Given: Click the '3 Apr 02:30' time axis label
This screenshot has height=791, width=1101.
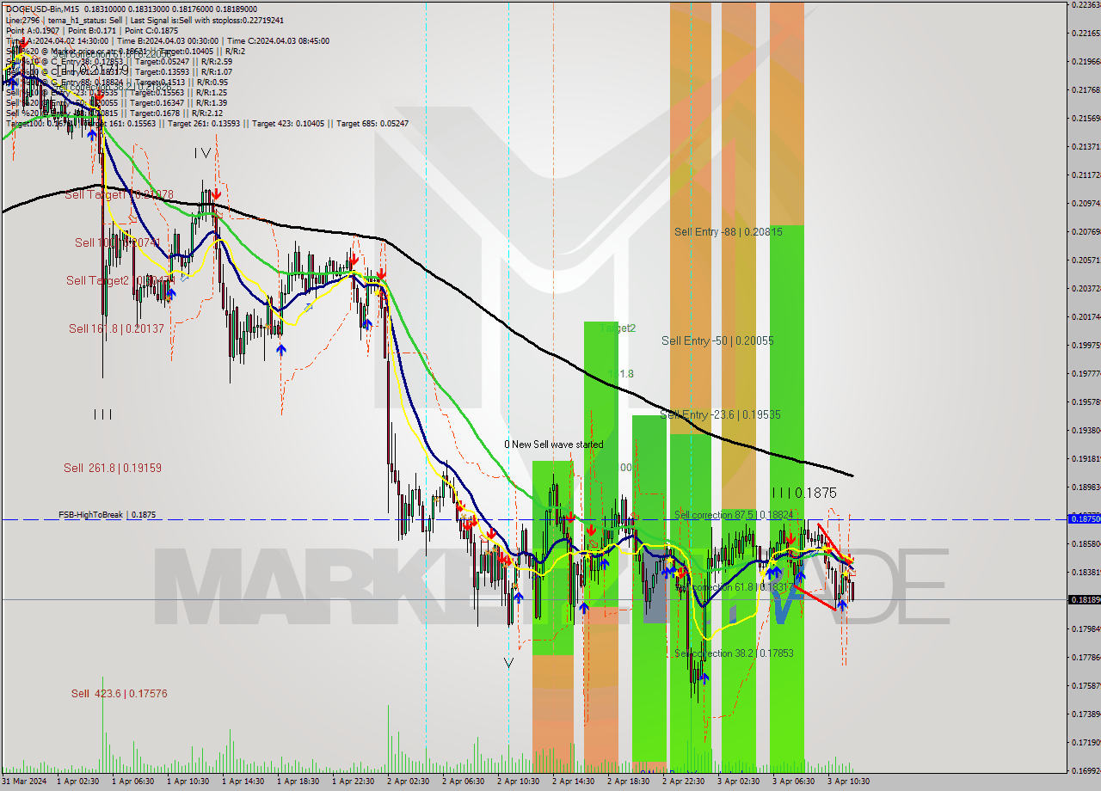Looking at the screenshot, I should click(738, 782).
